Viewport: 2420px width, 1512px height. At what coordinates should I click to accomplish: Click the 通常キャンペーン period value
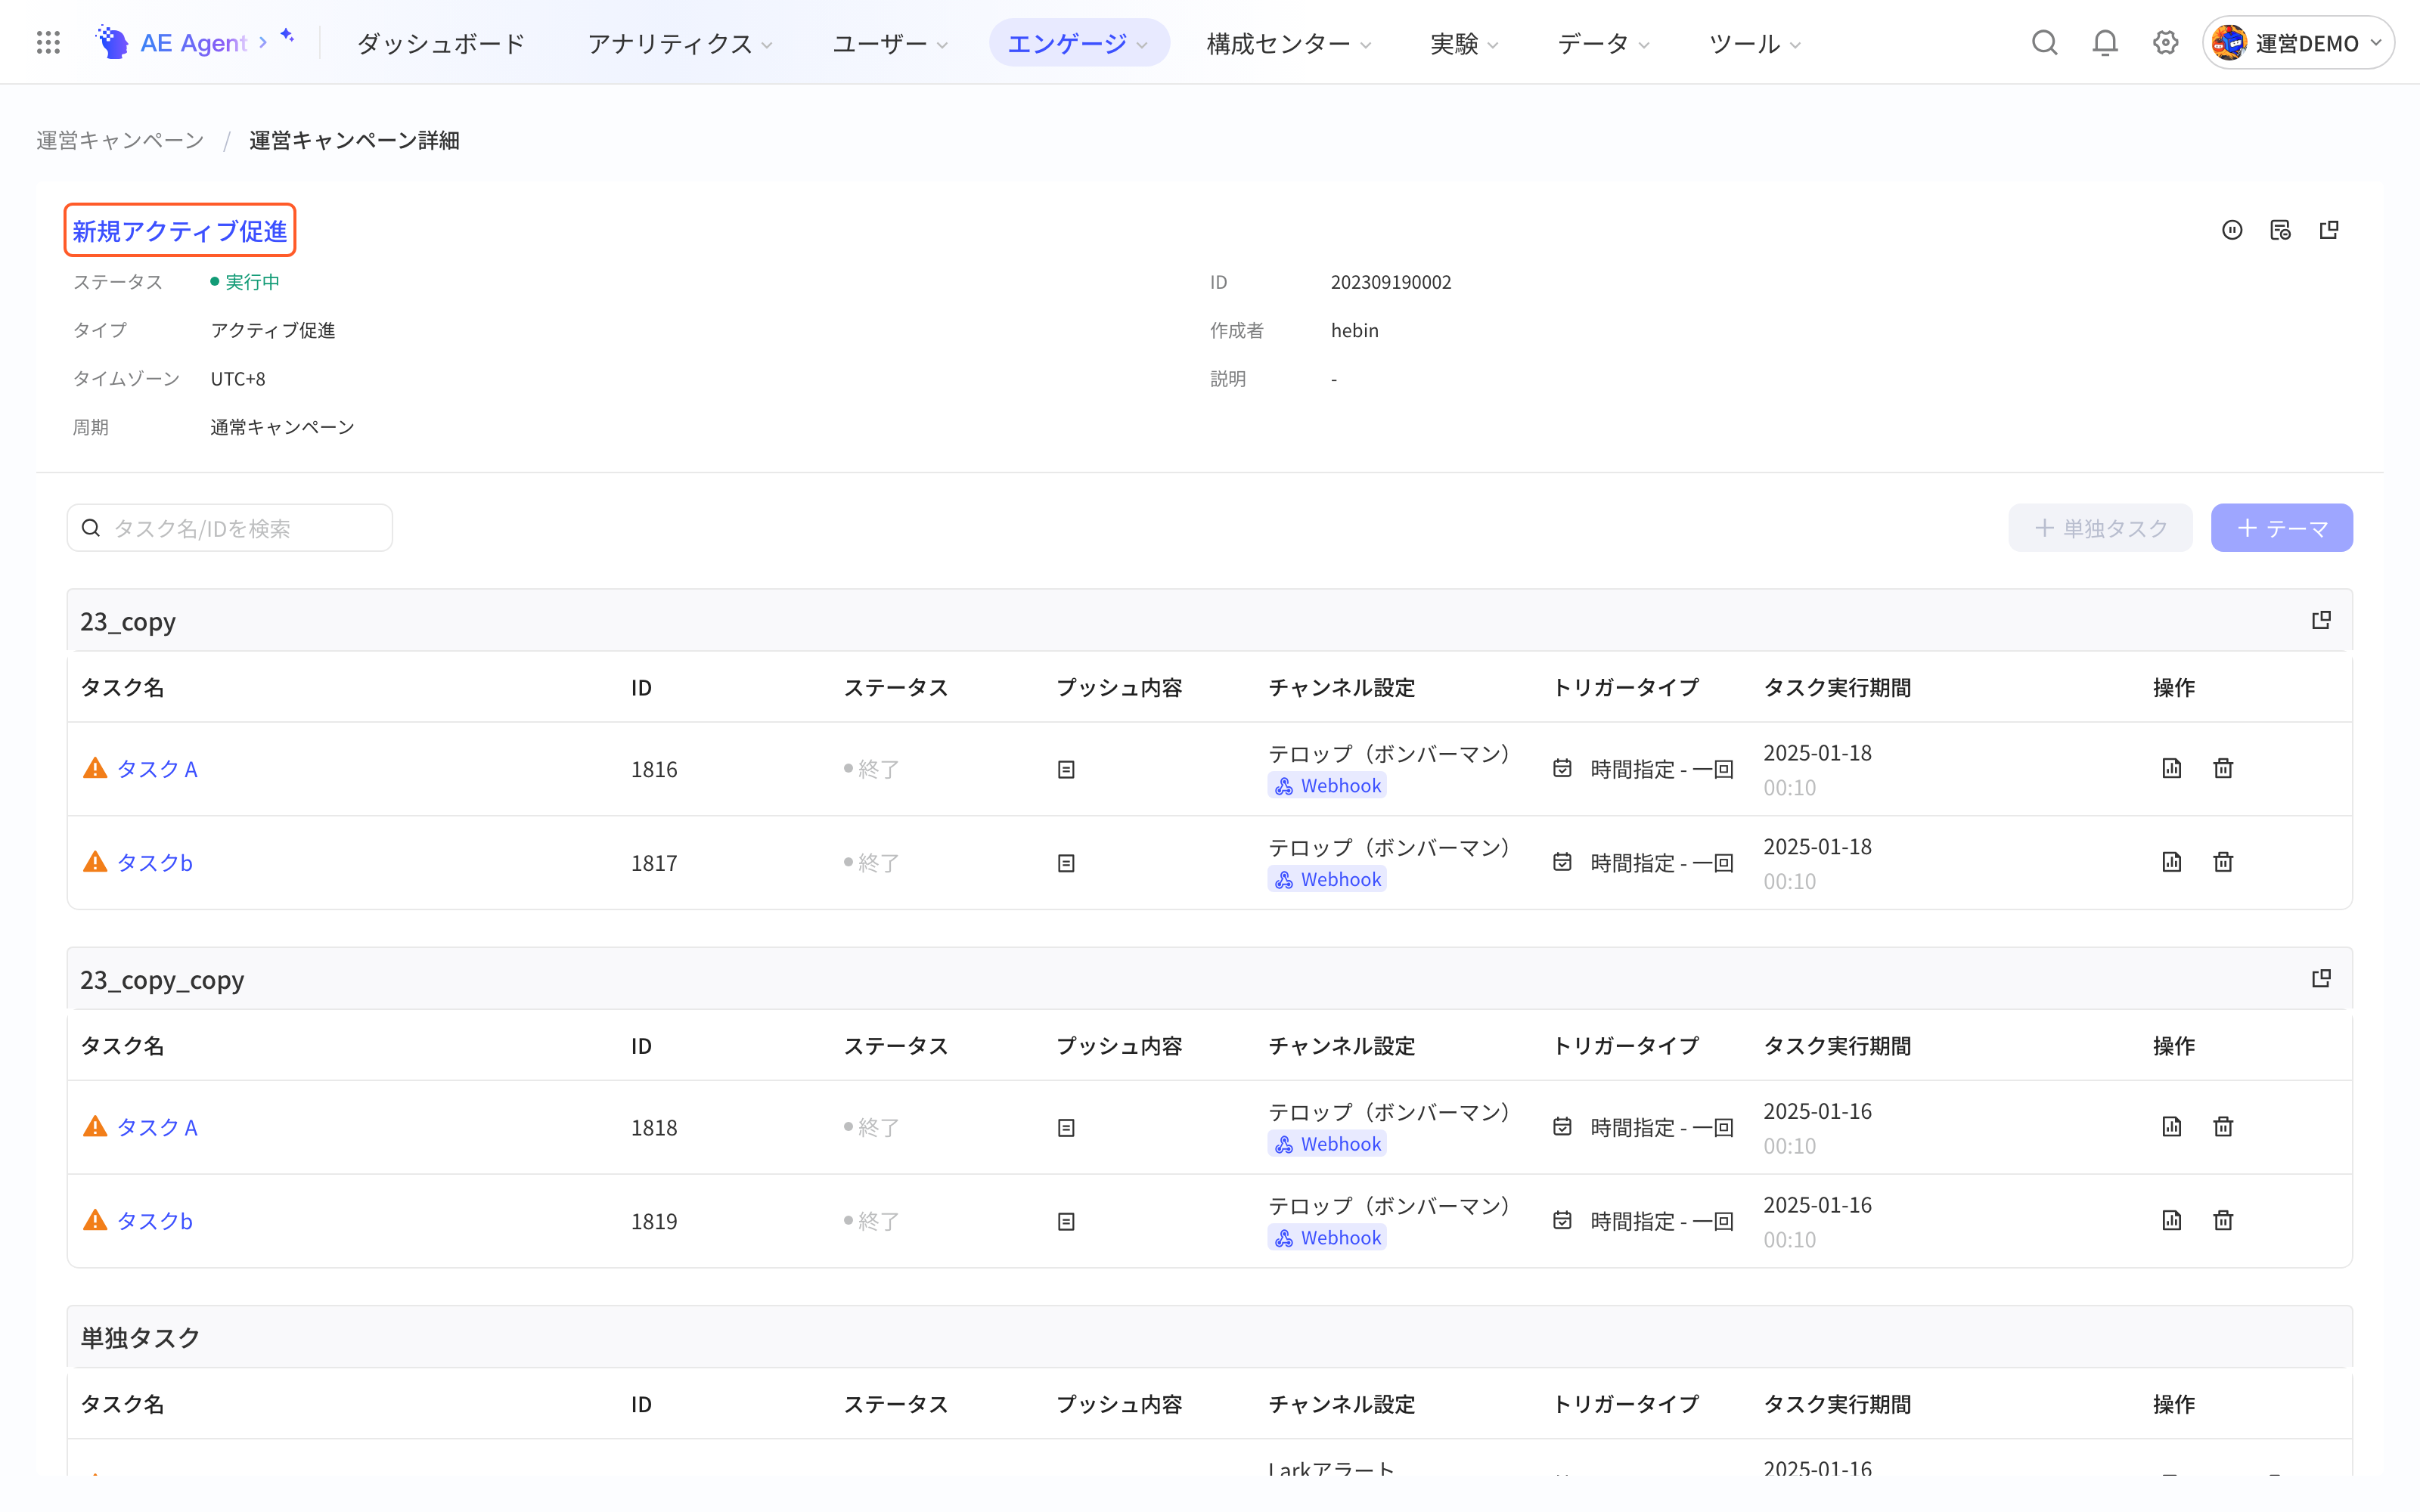(x=282, y=427)
